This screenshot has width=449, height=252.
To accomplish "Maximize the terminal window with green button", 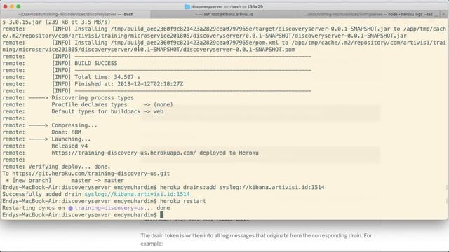I will coord(19,6).
